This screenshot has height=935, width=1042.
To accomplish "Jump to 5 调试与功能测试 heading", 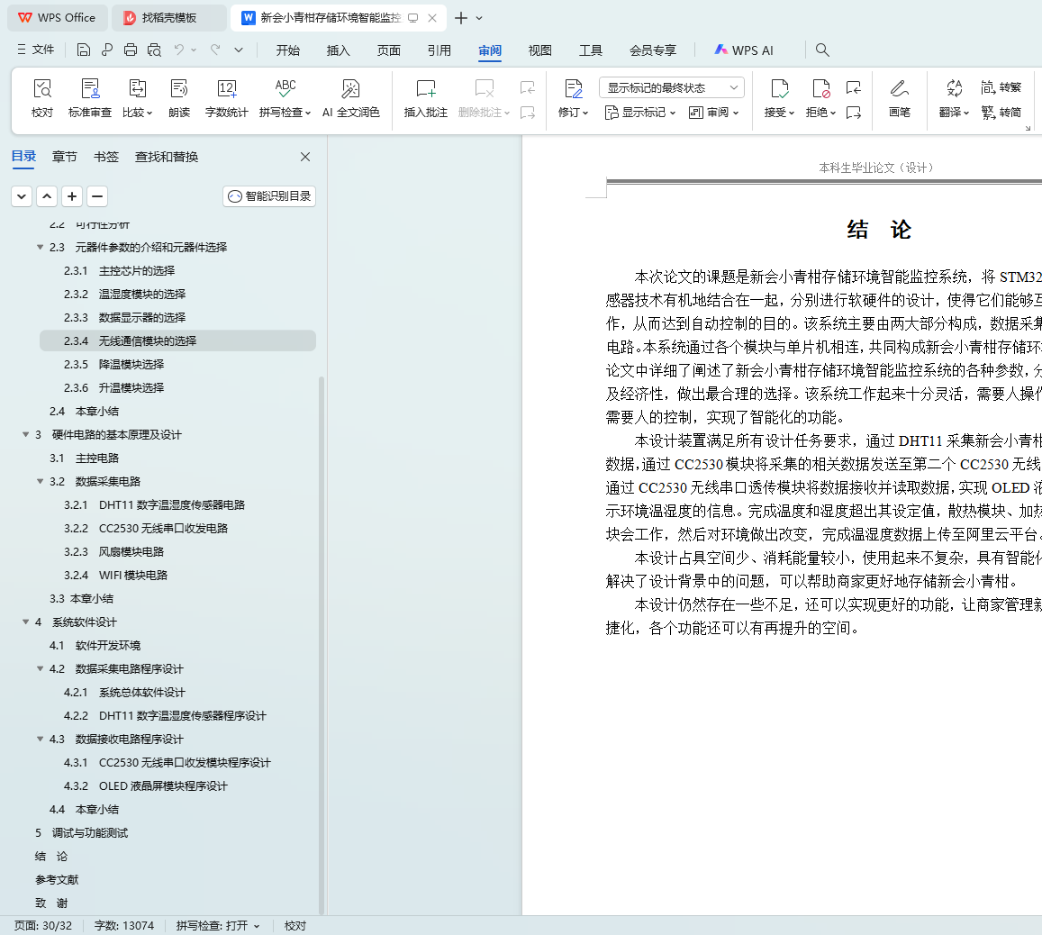I will (x=81, y=832).
